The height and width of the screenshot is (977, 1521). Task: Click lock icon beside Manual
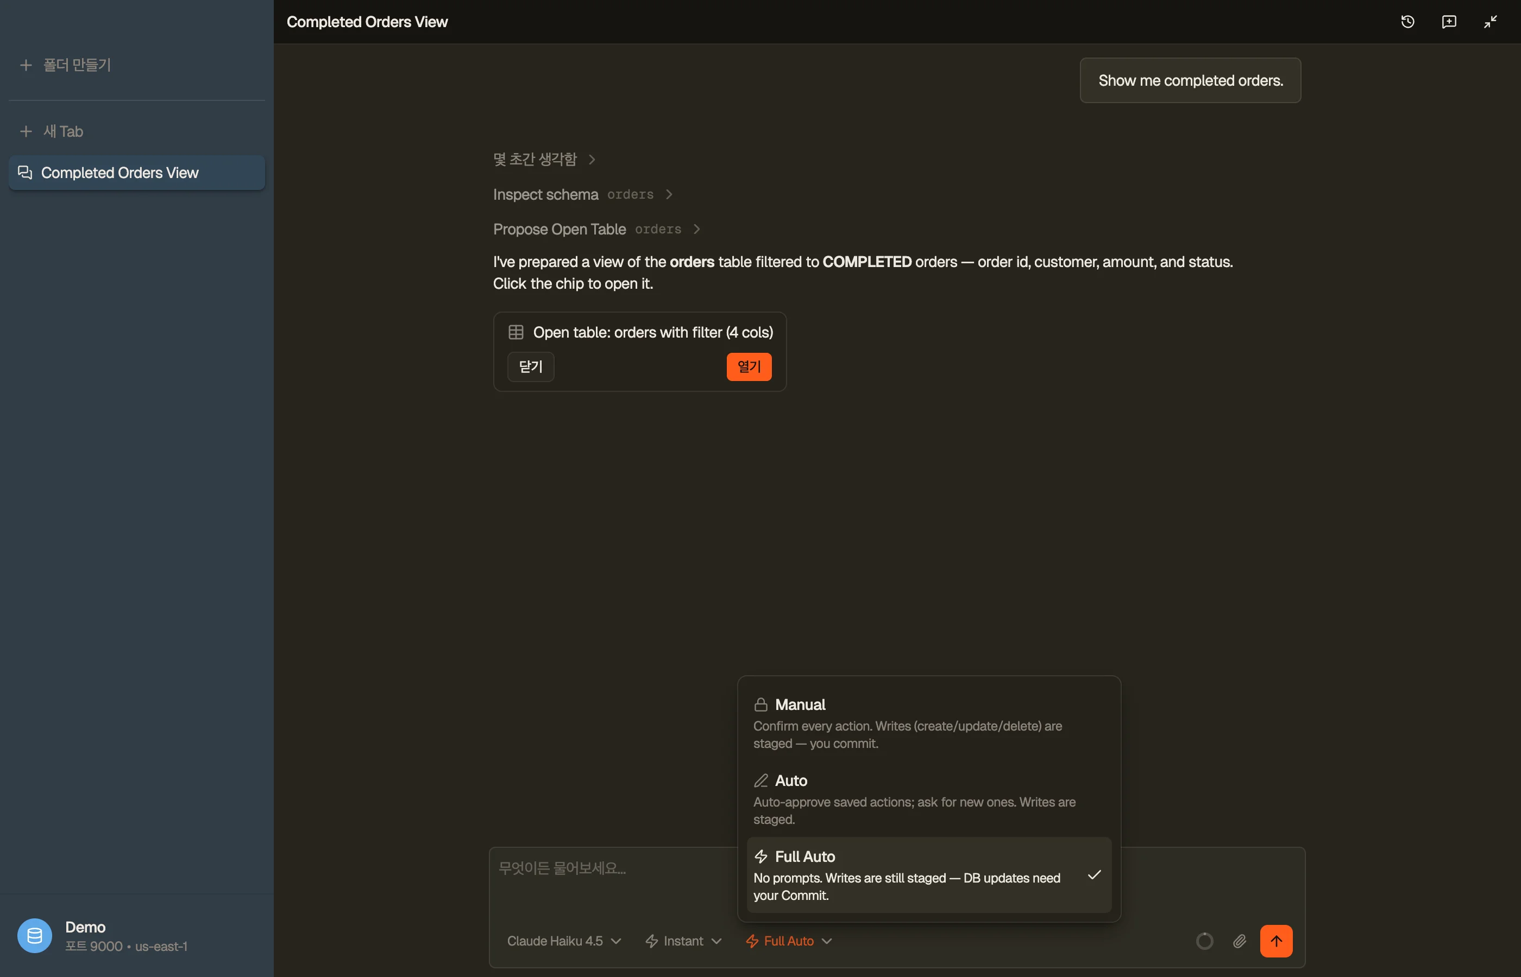761,704
